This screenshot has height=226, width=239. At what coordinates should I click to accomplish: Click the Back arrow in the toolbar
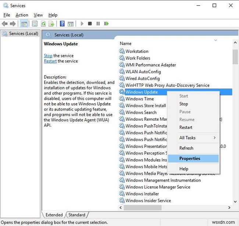[5, 24]
